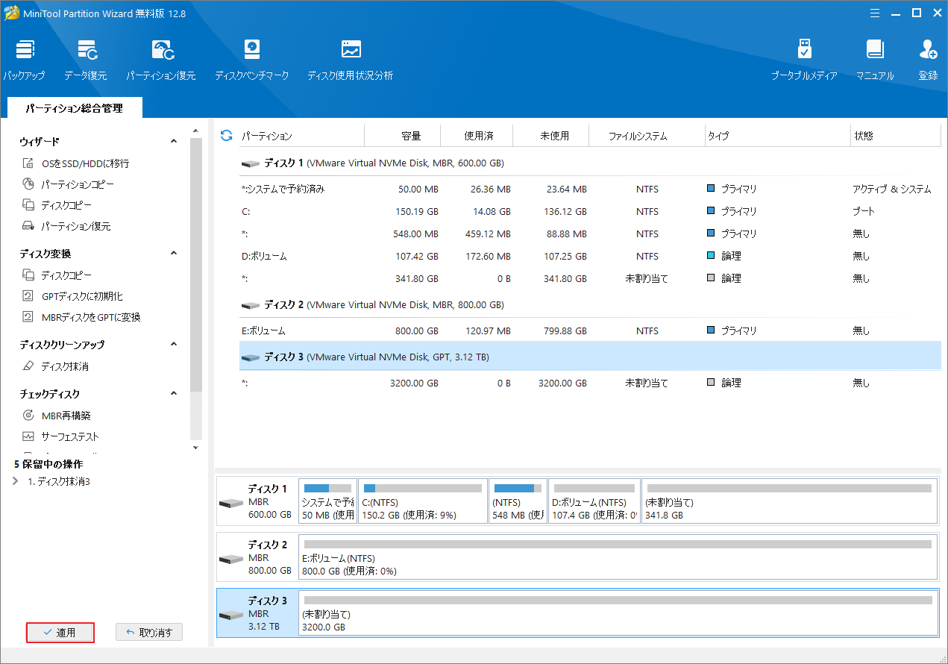This screenshot has width=948, height=664.
Task: Collapse the チェックディスク section
Action: (x=174, y=393)
